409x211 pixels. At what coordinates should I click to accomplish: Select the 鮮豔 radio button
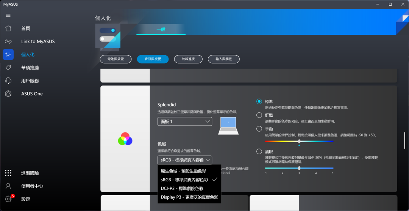tap(259, 115)
